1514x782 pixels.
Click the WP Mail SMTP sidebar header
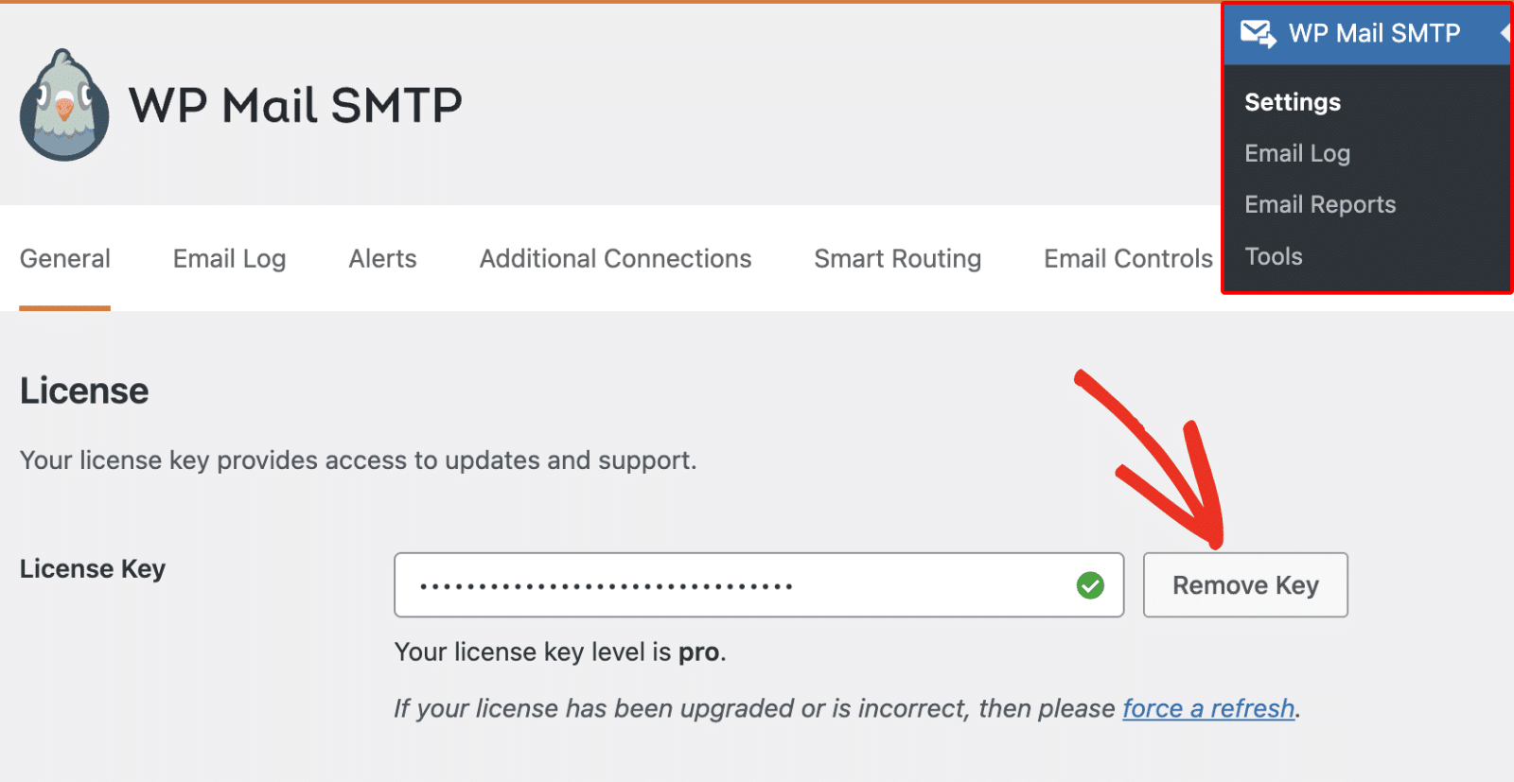pos(1374,34)
